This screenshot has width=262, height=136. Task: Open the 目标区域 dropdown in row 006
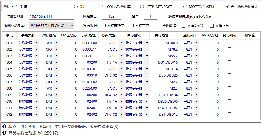(146, 75)
